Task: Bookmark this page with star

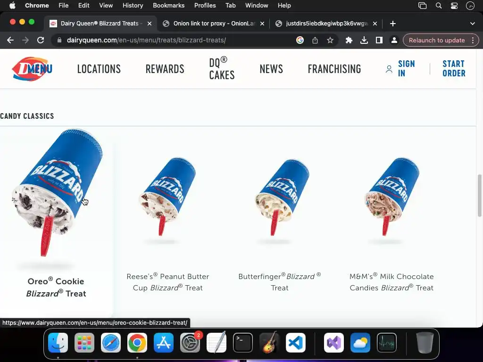Action: 330,40
